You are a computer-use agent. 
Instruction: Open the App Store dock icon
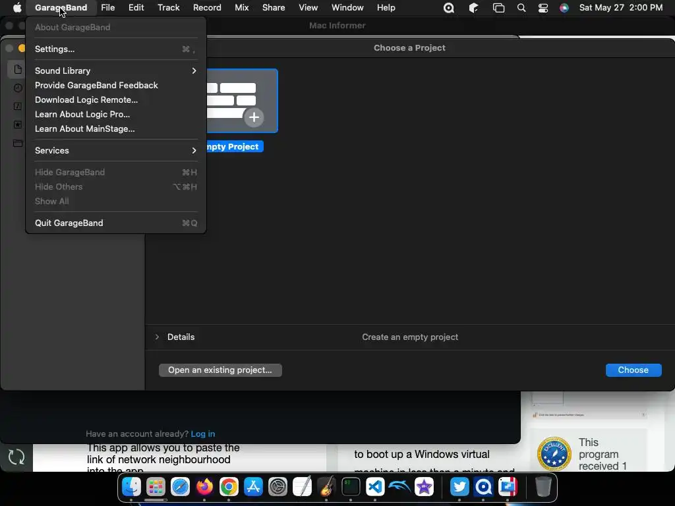[253, 487]
